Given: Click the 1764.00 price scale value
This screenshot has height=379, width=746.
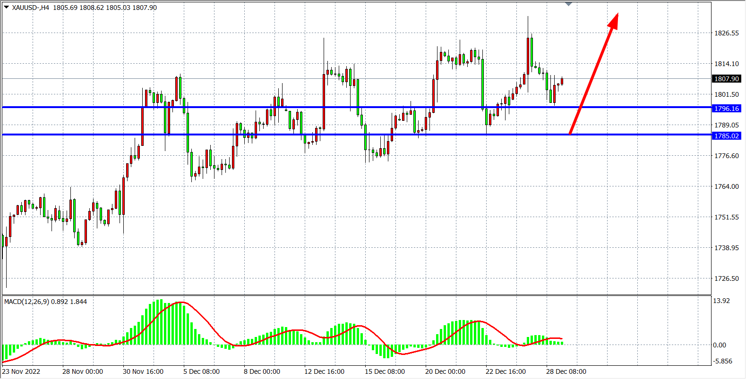Looking at the screenshot, I should [x=726, y=186].
